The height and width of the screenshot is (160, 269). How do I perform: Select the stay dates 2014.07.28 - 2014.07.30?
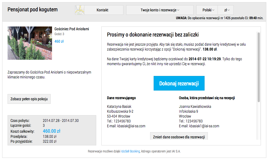[x=61, y=121]
